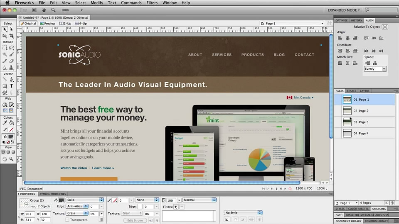This screenshot has height=224, width=399.
Task: Open the Filters menu
Action: (x=152, y=3)
